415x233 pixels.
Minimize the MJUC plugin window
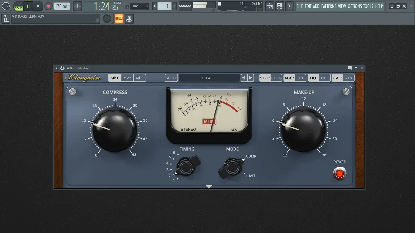(356, 68)
